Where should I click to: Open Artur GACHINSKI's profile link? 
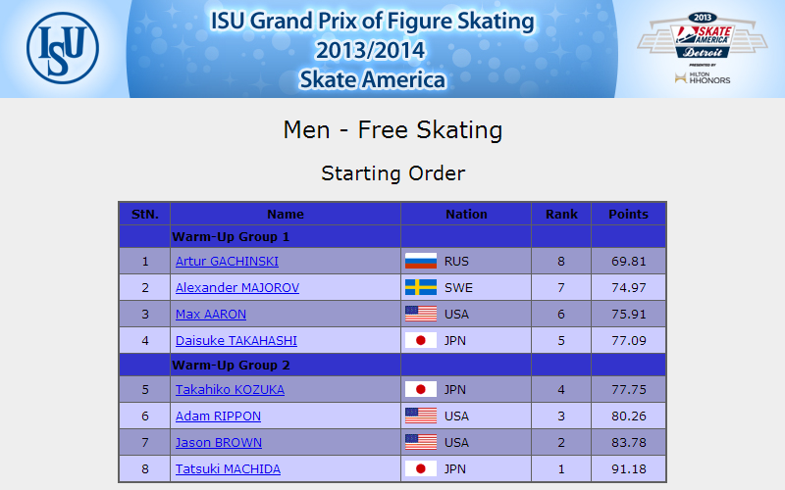pos(227,262)
